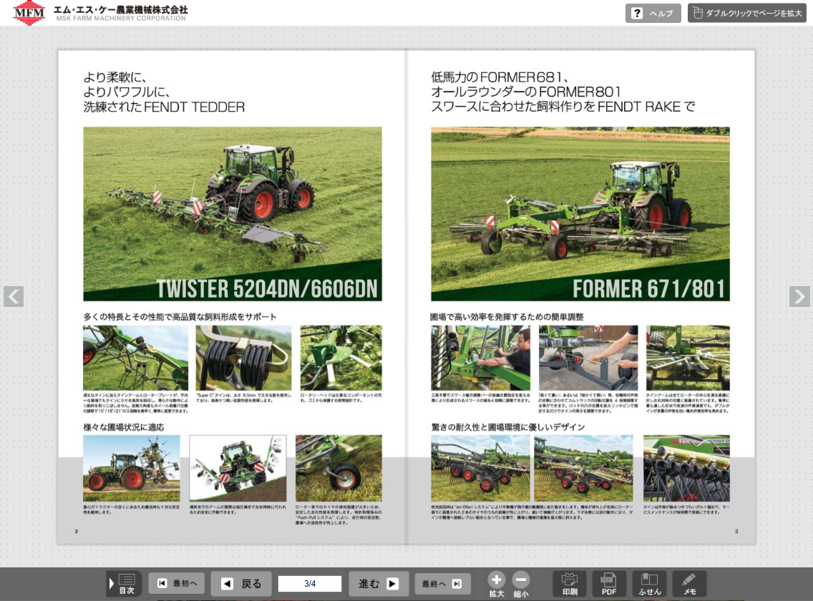Viewport: 813px width, 601px height.
Task: Jump to first page with 最初へ
Action: pos(176,583)
